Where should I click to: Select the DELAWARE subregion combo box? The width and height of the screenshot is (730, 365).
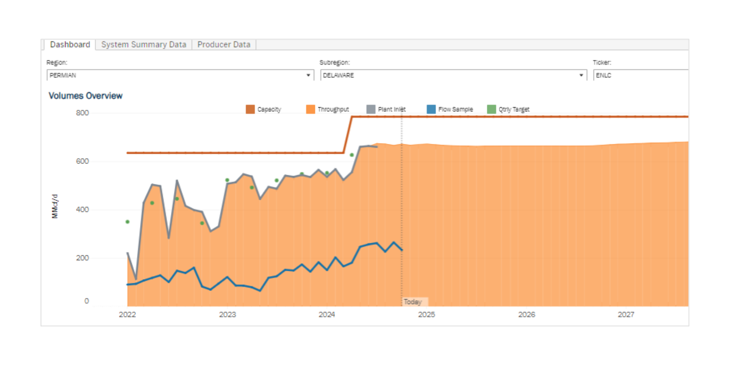pos(453,75)
